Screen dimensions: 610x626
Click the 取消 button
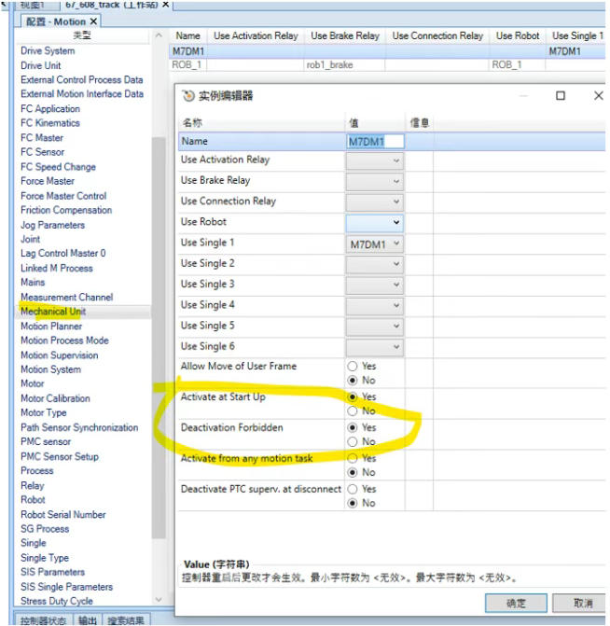(583, 603)
